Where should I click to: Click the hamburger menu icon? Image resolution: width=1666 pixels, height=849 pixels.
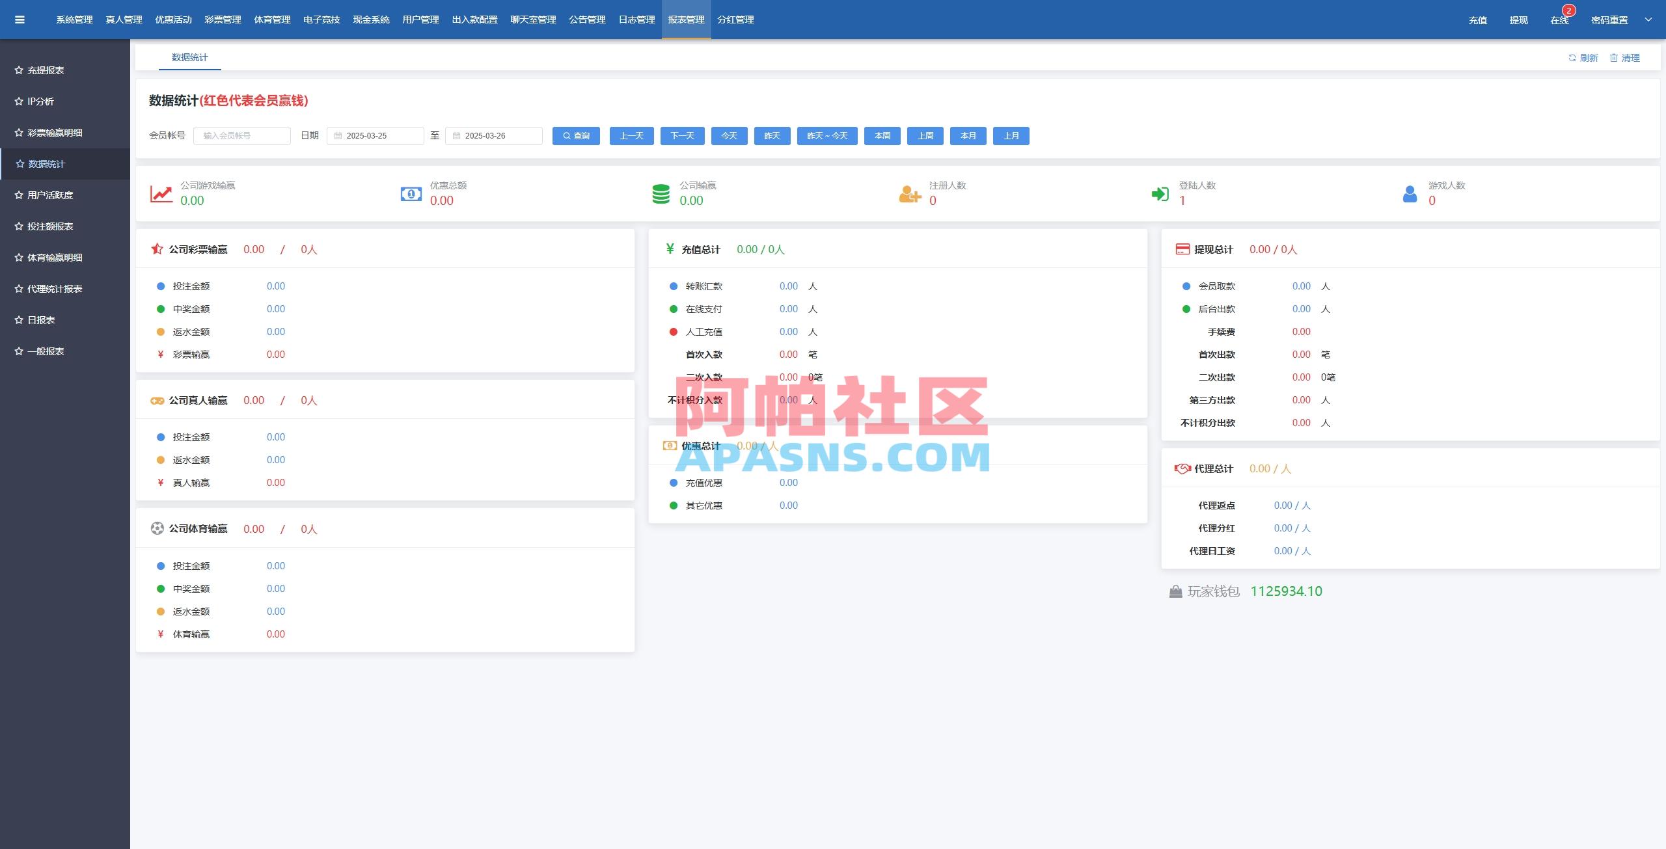20,20
